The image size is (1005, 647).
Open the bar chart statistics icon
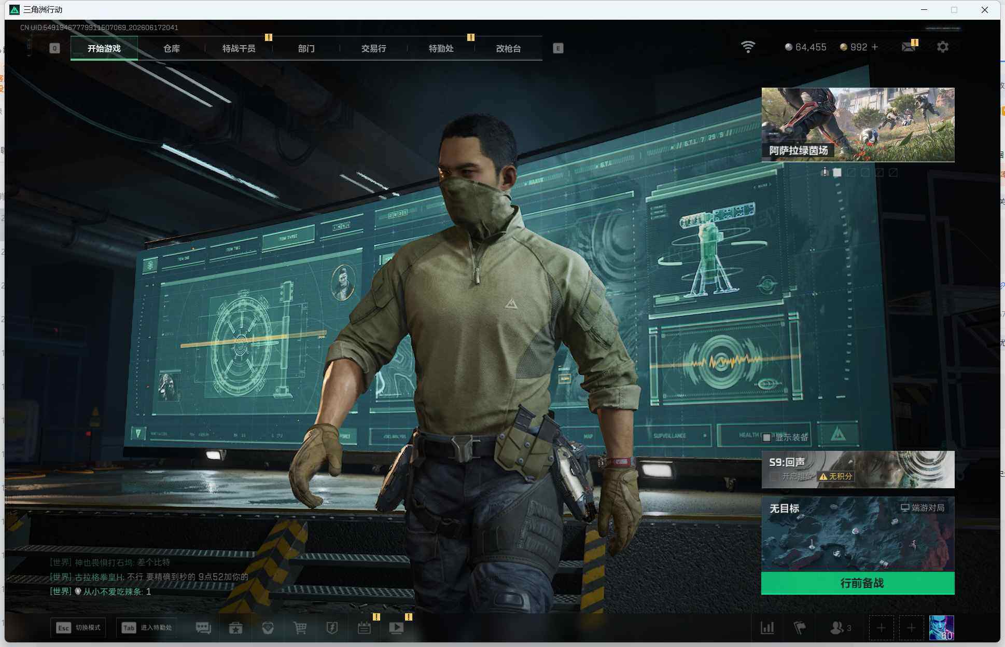pyautogui.click(x=767, y=628)
